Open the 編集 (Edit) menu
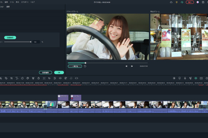 click(6, 2)
